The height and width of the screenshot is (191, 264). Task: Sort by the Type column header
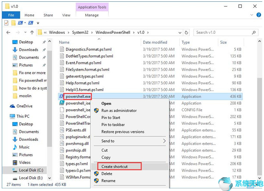pyautogui.click(x=185, y=42)
